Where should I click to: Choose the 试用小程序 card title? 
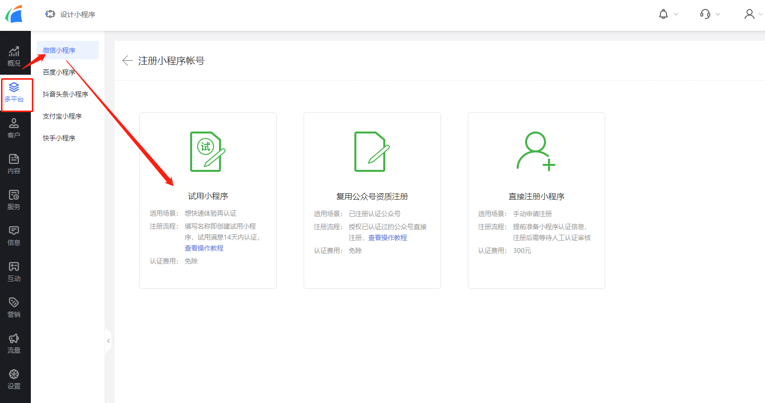coord(208,196)
